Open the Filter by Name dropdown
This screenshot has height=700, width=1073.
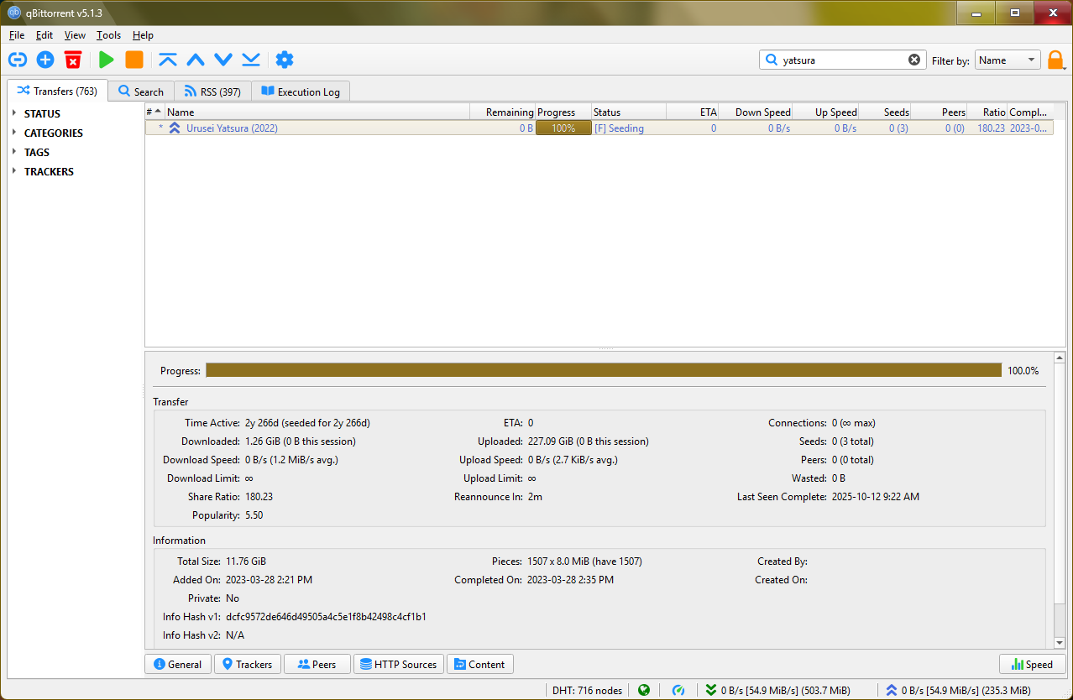click(x=1008, y=60)
